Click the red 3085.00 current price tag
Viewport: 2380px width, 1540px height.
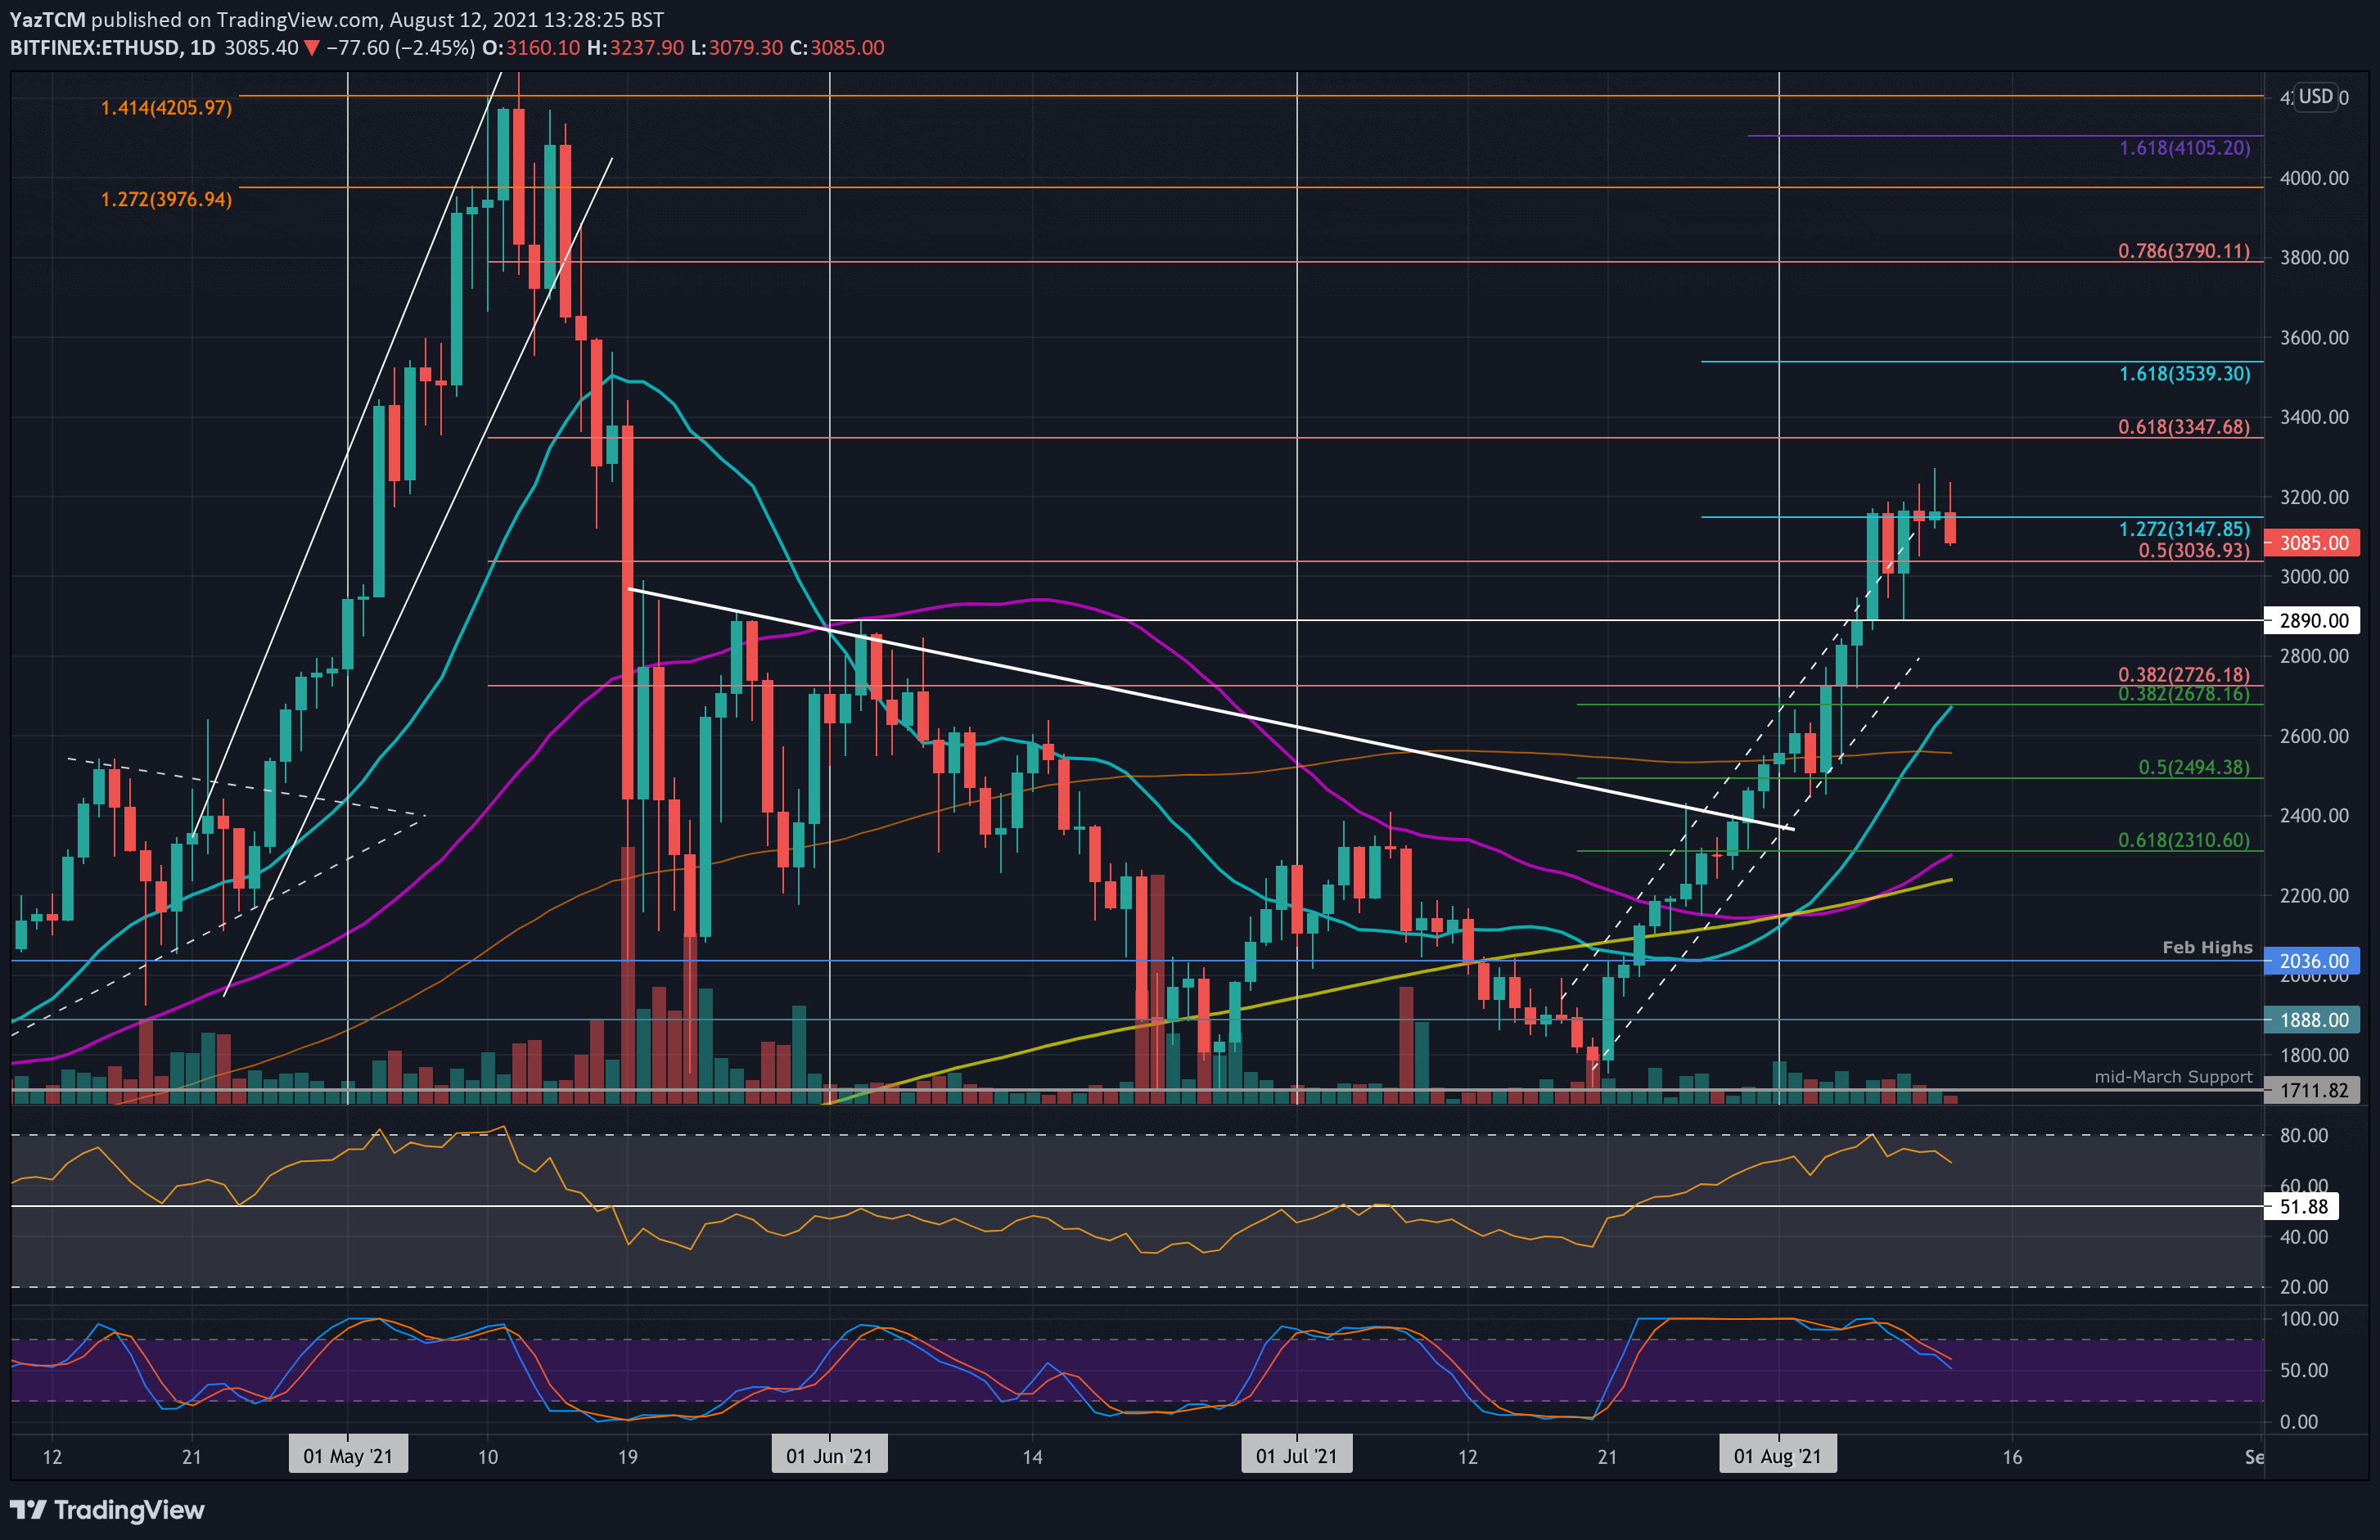point(2313,543)
